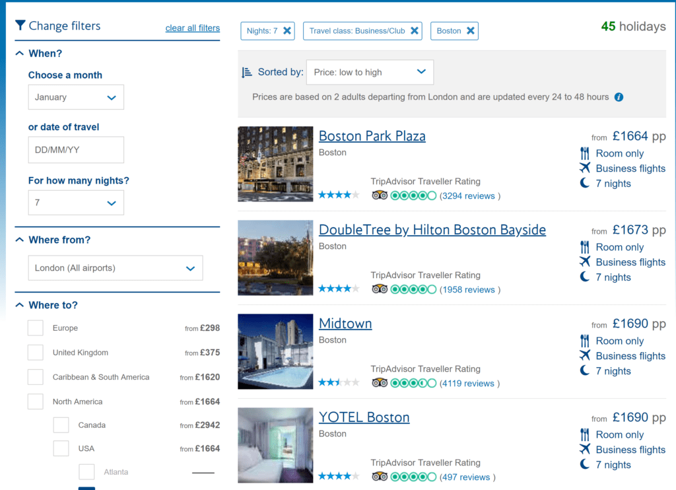Click TripAdvisor owl icon for YOTEL Boston

point(380,477)
